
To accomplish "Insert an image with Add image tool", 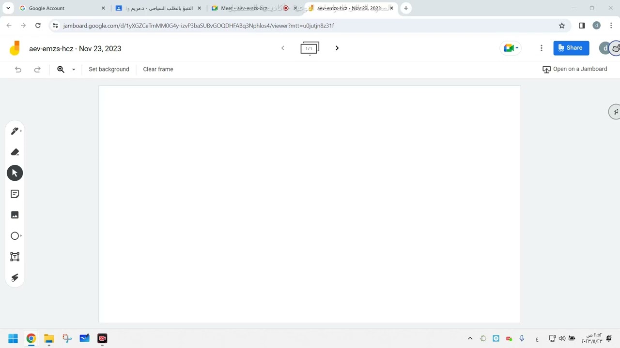I will [x=15, y=215].
